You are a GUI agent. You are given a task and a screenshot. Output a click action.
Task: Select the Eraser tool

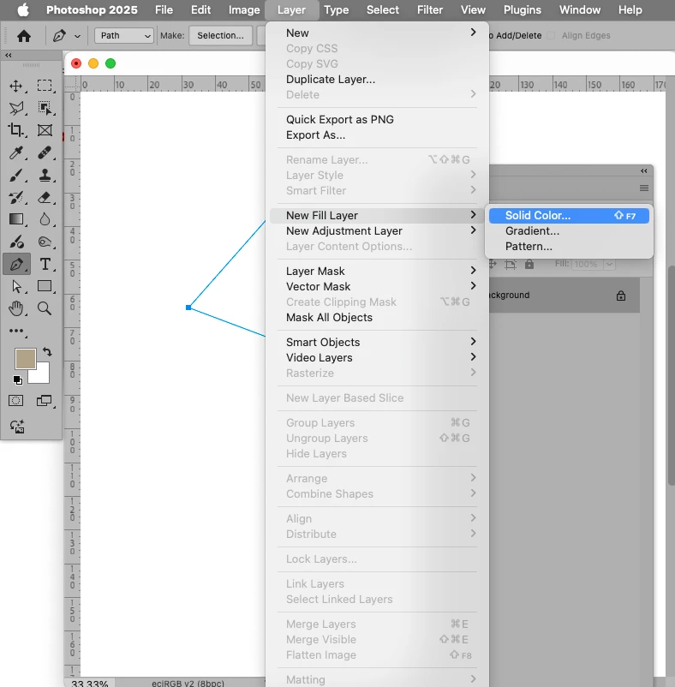coord(45,197)
